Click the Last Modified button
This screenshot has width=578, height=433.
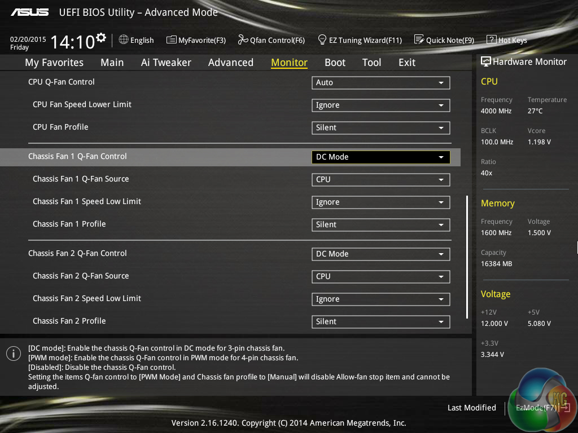(471, 408)
